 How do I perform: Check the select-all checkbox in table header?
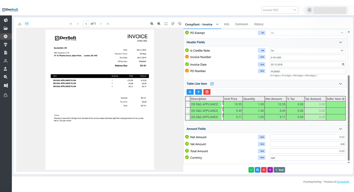[x=188, y=99]
